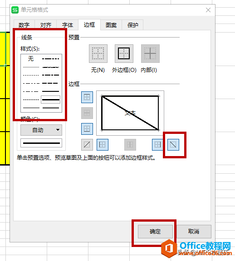This screenshot has height=261, width=235.
Task: Choose the medium solid line style
Action: (x=50, y=91)
